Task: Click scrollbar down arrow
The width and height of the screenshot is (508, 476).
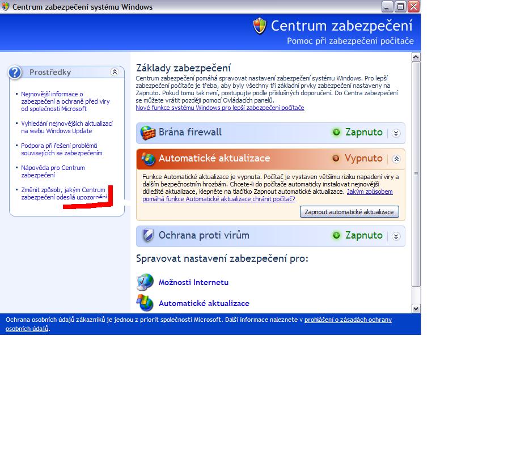Action: click(x=416, y=309)
